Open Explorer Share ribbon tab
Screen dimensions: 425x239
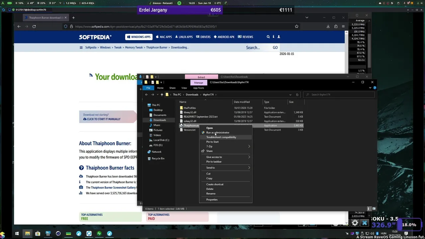172,88
